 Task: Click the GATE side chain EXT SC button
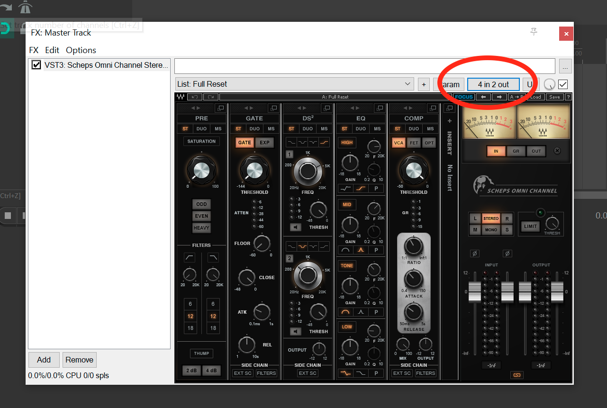(x=243, y=373)
